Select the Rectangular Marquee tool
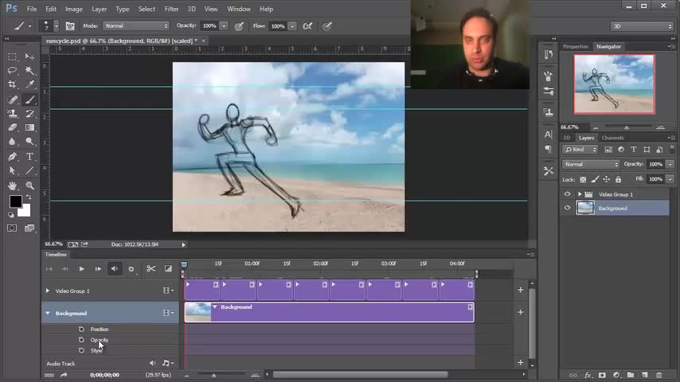The height and width of the screenshot is (382, 680). 12,57
